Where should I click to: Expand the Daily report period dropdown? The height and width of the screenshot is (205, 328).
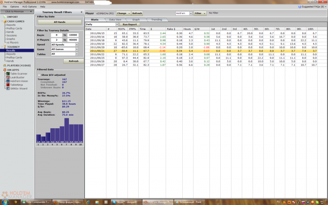(117, 24)
